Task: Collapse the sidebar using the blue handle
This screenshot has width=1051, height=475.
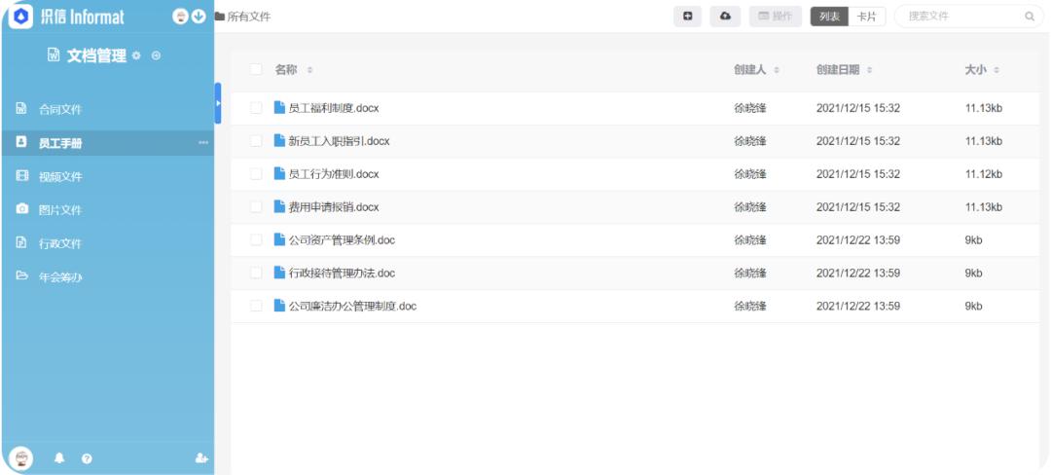Action: pyautogui.click(x=218, y=103)
